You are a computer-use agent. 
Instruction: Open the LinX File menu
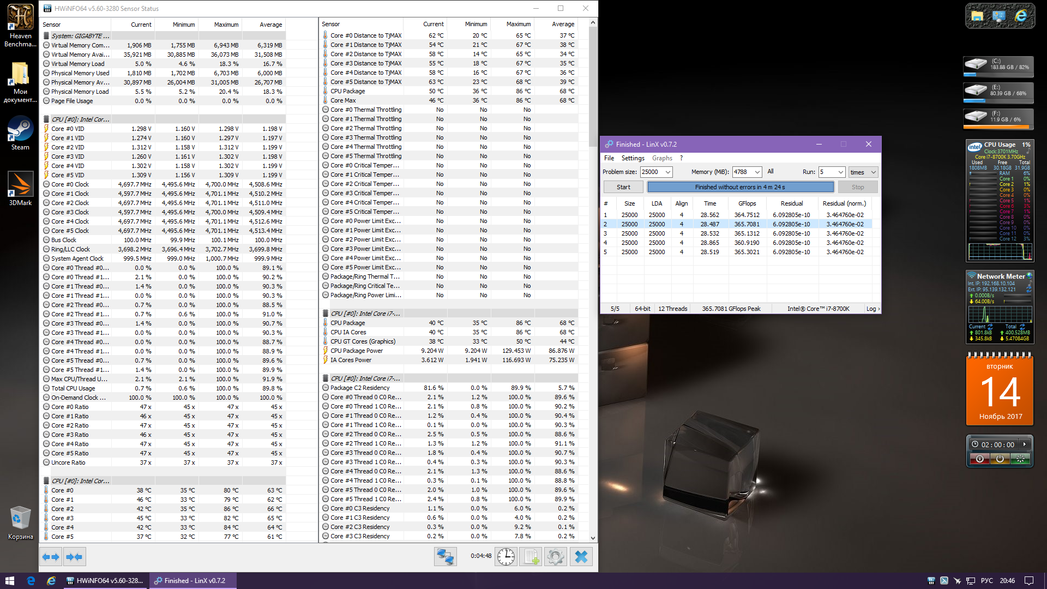(609, 158)
